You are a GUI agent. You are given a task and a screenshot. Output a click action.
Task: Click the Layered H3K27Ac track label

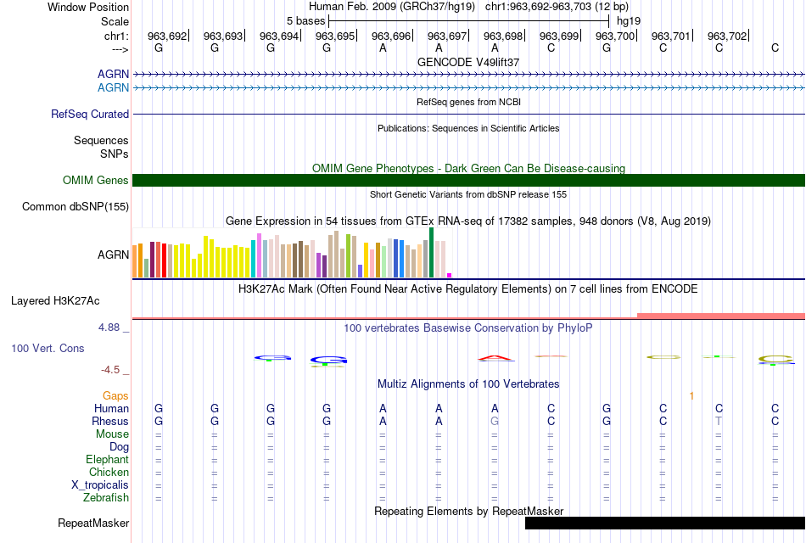coord(55,301)
